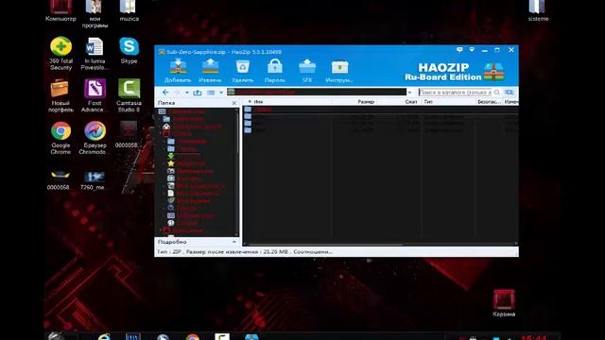This screenshot has height=340, width=605.
Task: Go back with the left arrow
Action: click(x=165, y=93)
